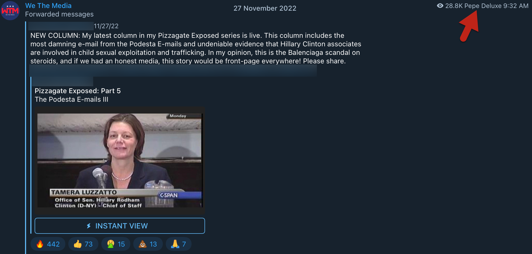Click the We The Media channel name
The width and height of the screenshot is (532, 254).
48,6
